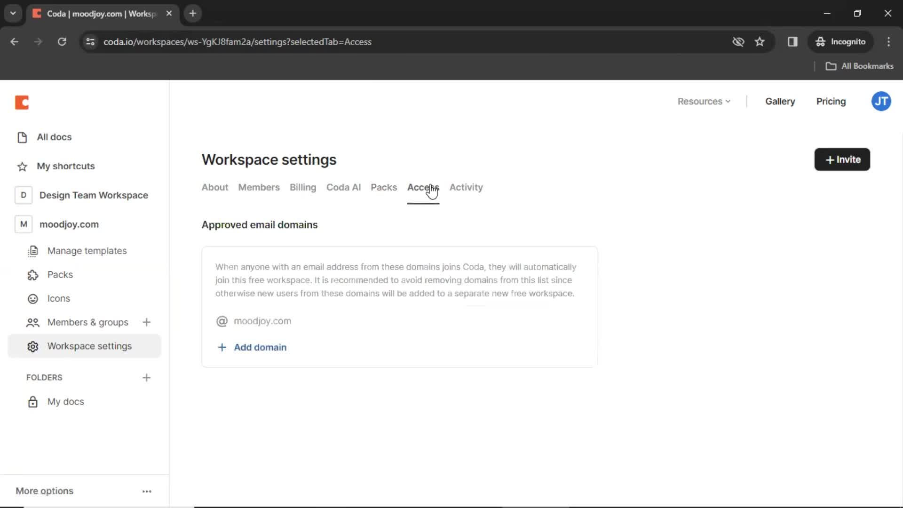Switch to the Coda AI tab
The height and width of the screenshot is (508, 903).
click(343, 187)
